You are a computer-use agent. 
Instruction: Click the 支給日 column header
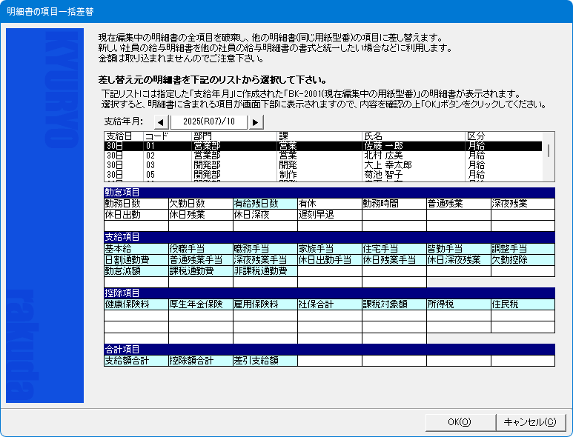(123, 136)
